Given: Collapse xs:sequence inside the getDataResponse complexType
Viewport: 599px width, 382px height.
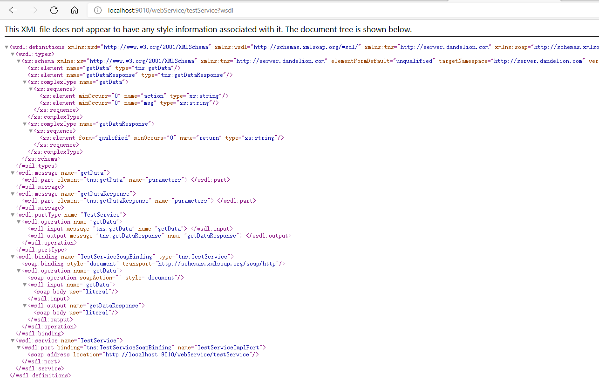Looking at the screenshot, I should tap(31, 131).
